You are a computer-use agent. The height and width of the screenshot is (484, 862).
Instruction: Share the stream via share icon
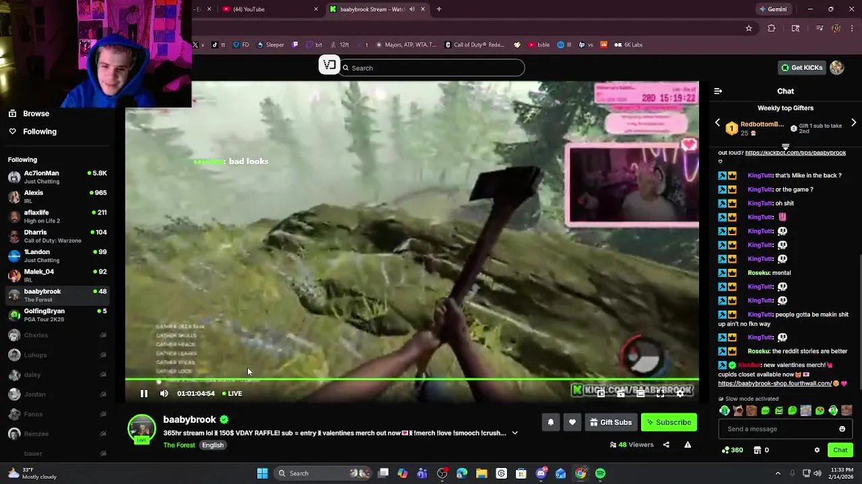click(x=666, y=444)
